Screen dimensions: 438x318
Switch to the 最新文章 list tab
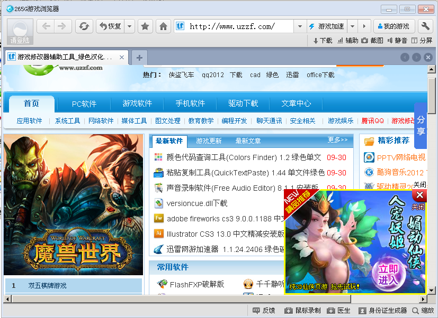coord(248,141)
